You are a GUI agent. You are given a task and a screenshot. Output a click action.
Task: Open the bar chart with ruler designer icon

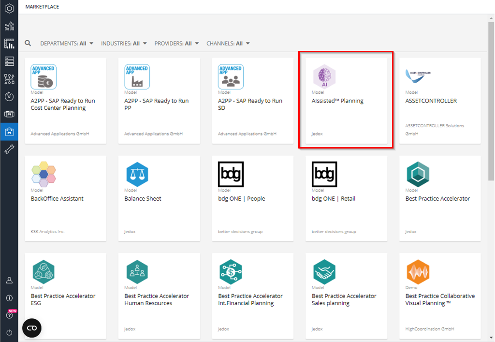(x=9, y=44)
